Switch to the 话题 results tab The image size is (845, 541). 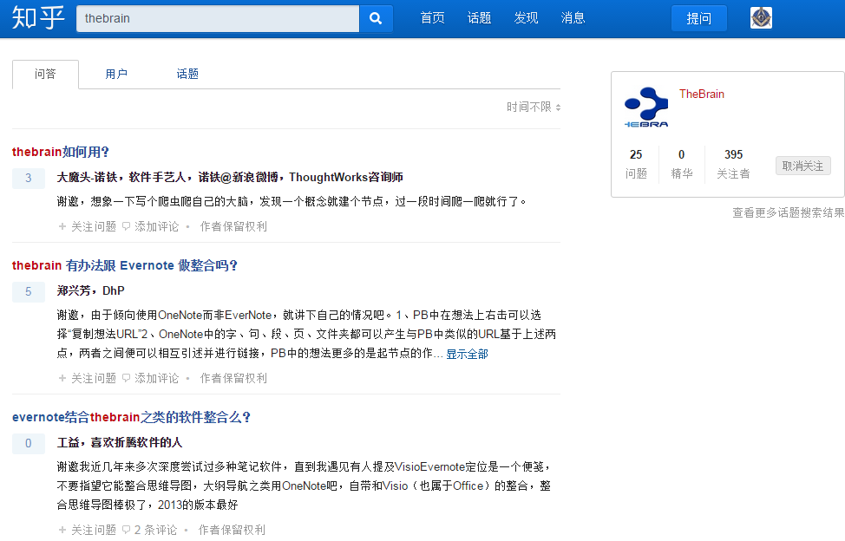click(x=187, y=74)
